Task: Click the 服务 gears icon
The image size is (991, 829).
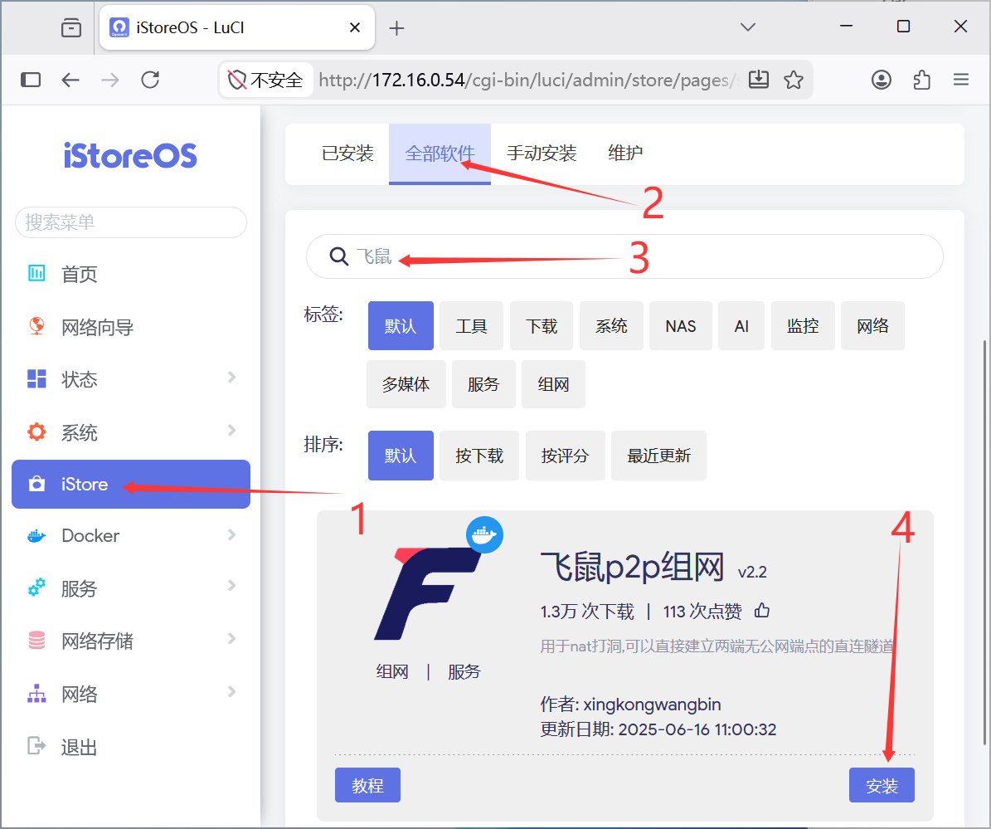Action: [36, 588]
